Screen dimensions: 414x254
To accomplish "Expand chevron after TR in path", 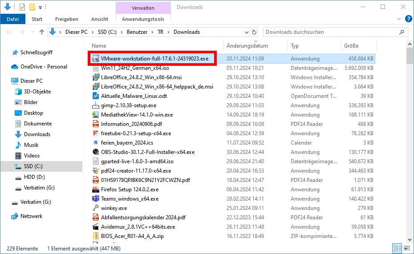I will (168, 32).
